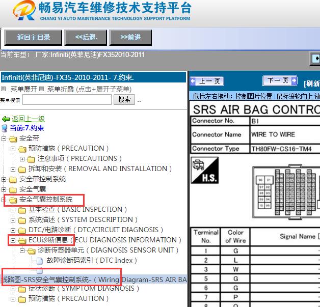Click the 菜单展开 small list icon
This screenshot has height=307, width=320.
(x=3, y=89)
